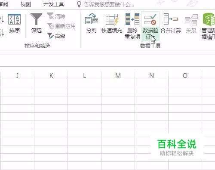215x170 pixels.
Task: Select column N header
Action: [x=151, y=75]
